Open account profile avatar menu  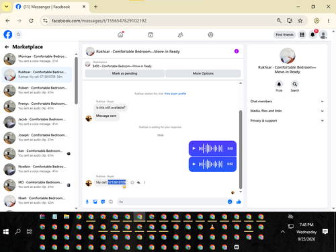pyautogui.click(x=323, y=35)
